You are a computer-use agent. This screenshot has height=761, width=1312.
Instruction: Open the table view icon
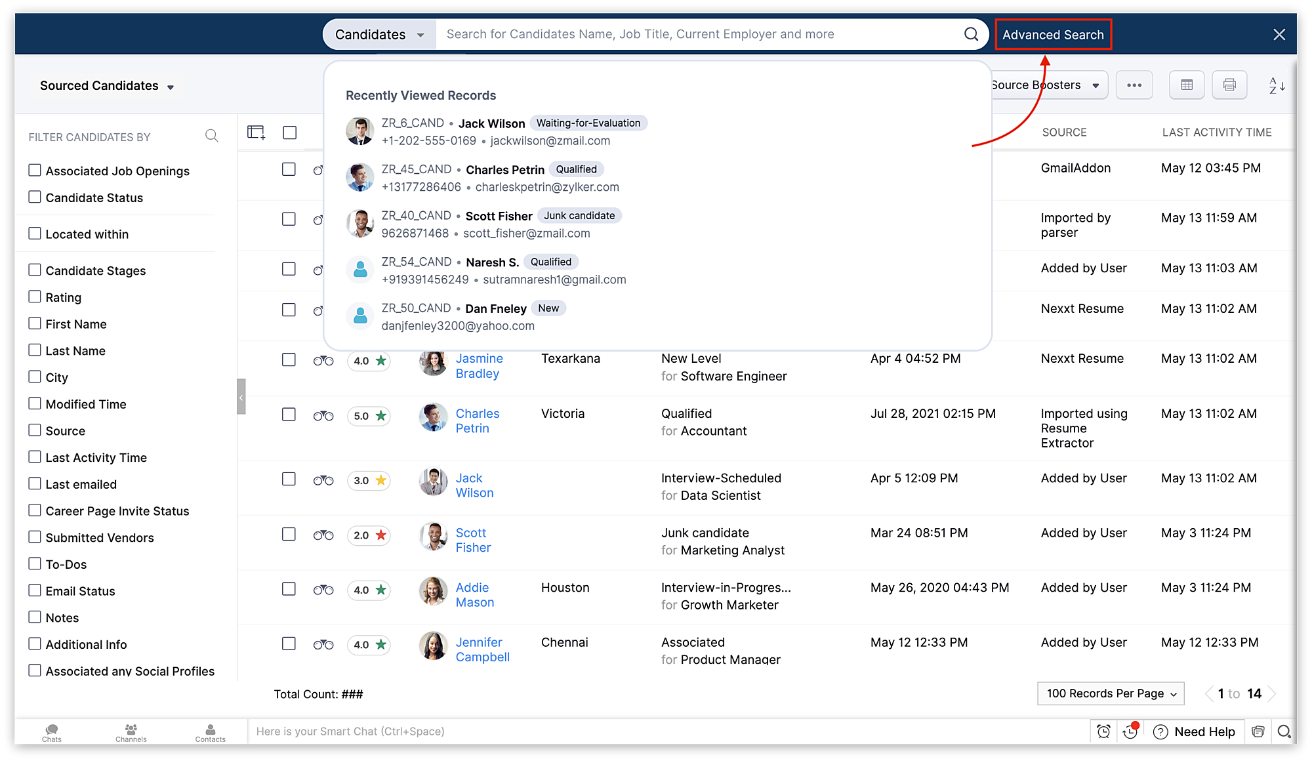(x=1187, y=85)
